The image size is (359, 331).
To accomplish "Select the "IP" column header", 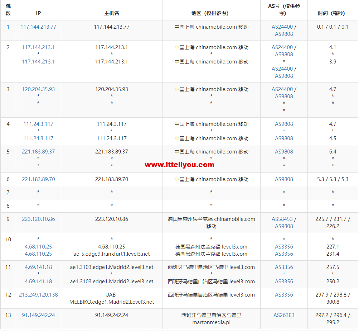I will tap(38, 13).
